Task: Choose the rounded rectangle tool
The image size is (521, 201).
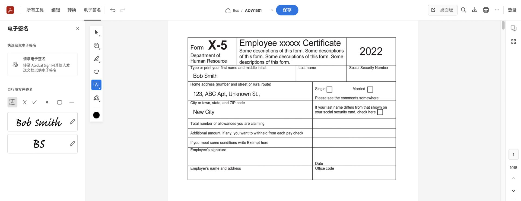Action: [x=59, y=102]
